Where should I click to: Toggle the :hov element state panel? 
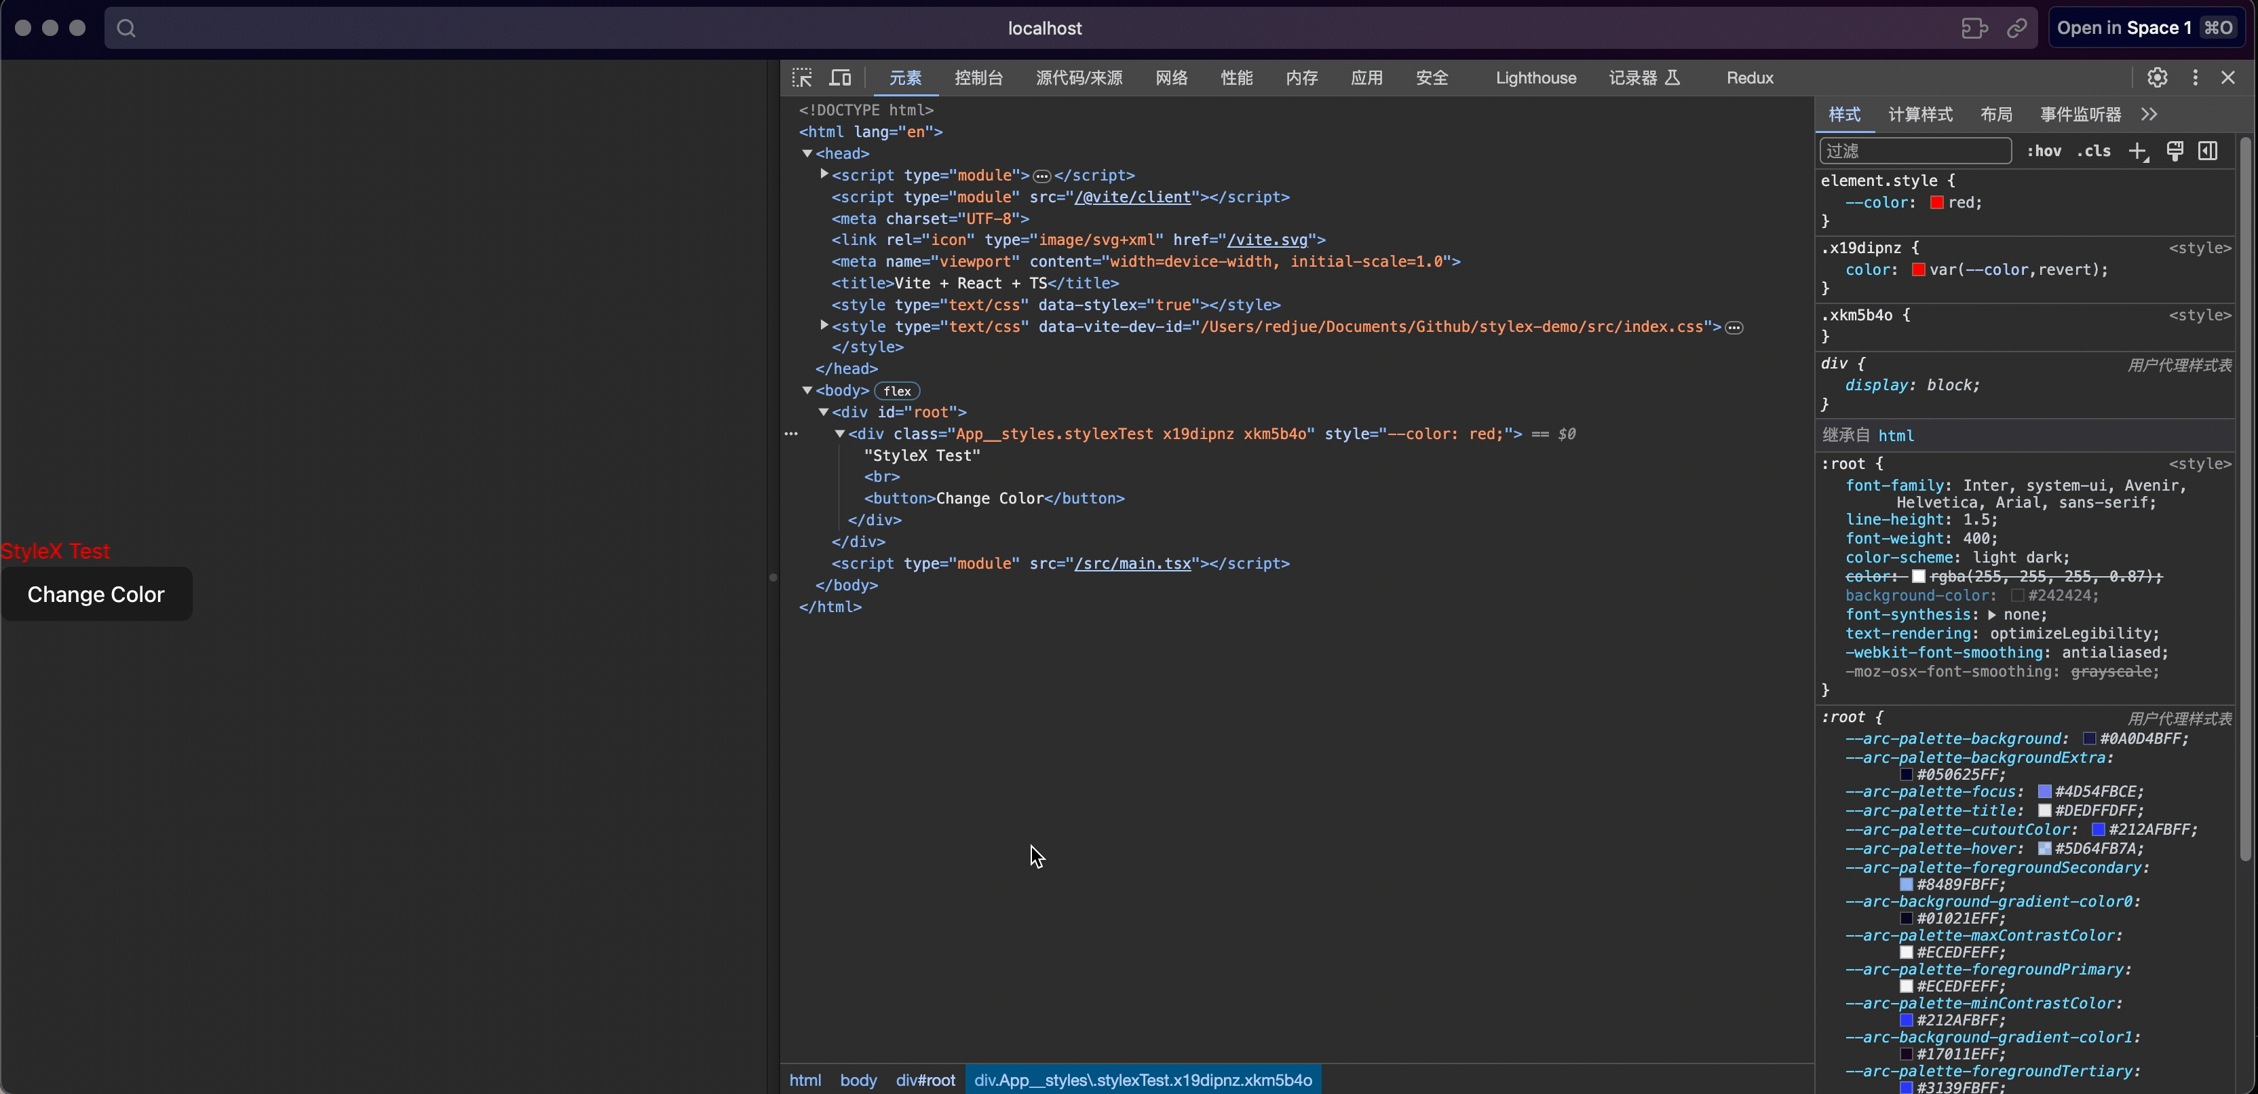(x=2043, y=151)
